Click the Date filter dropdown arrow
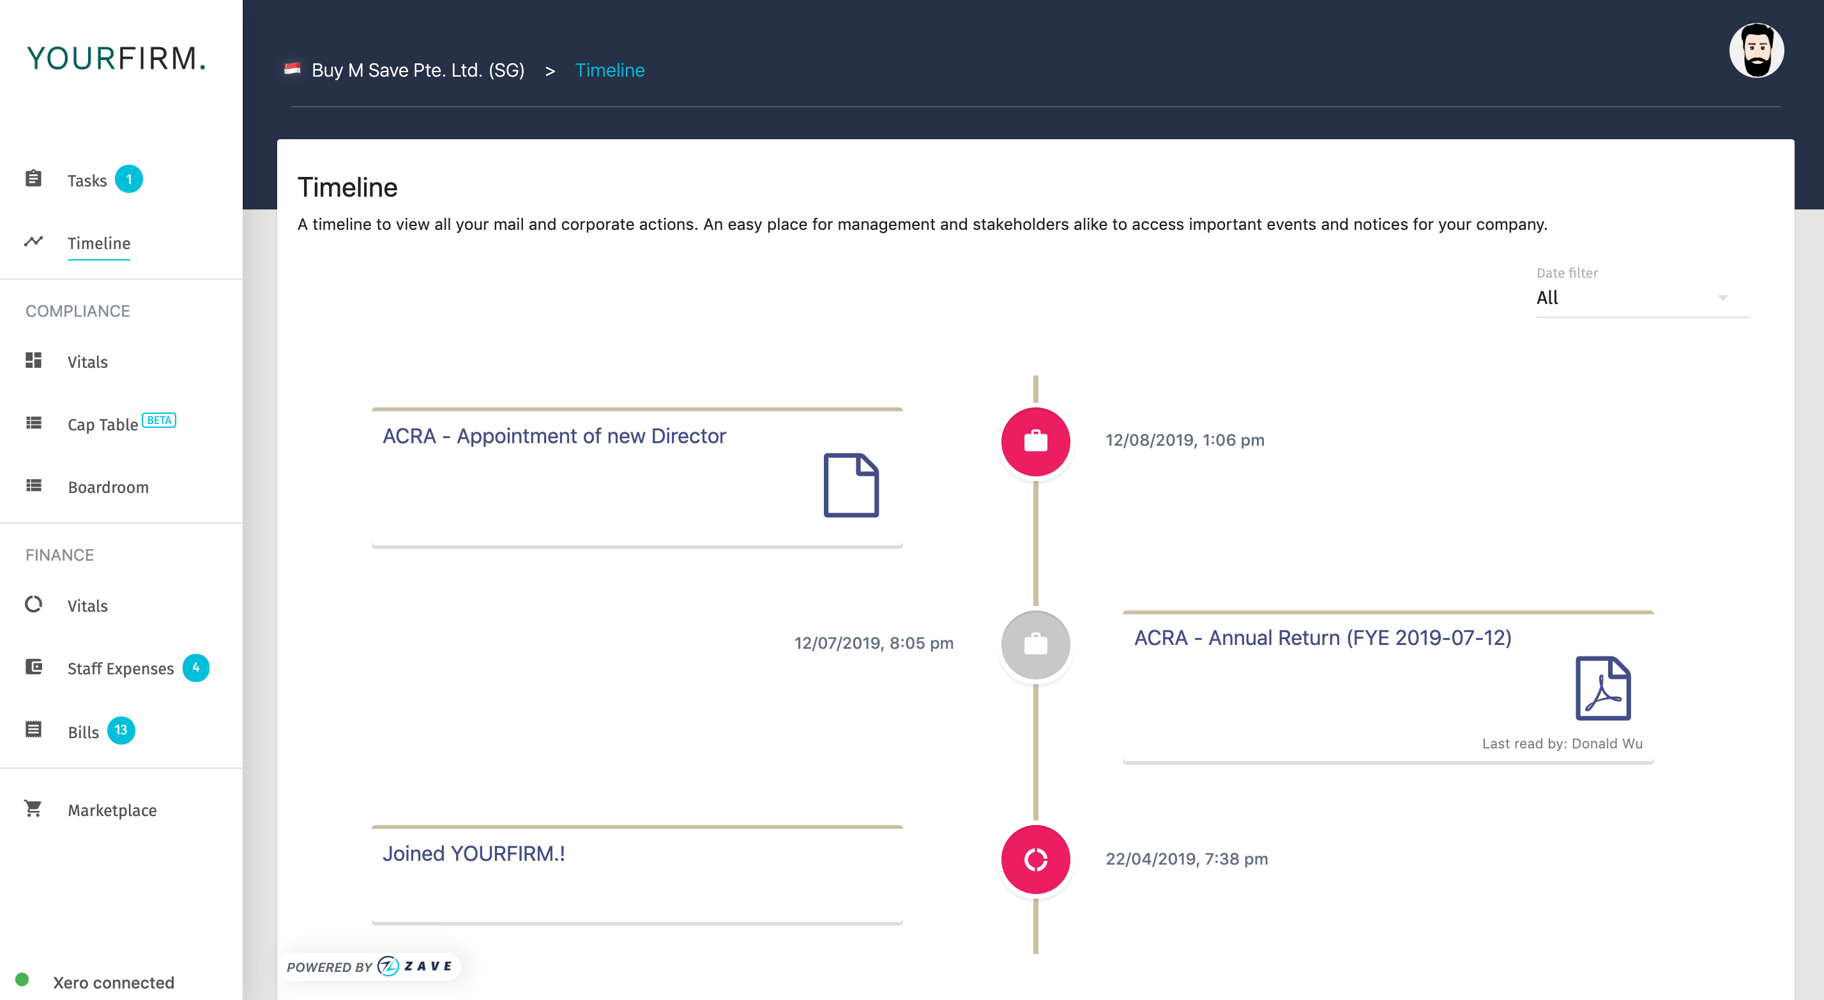 [x=1722, y=298]
